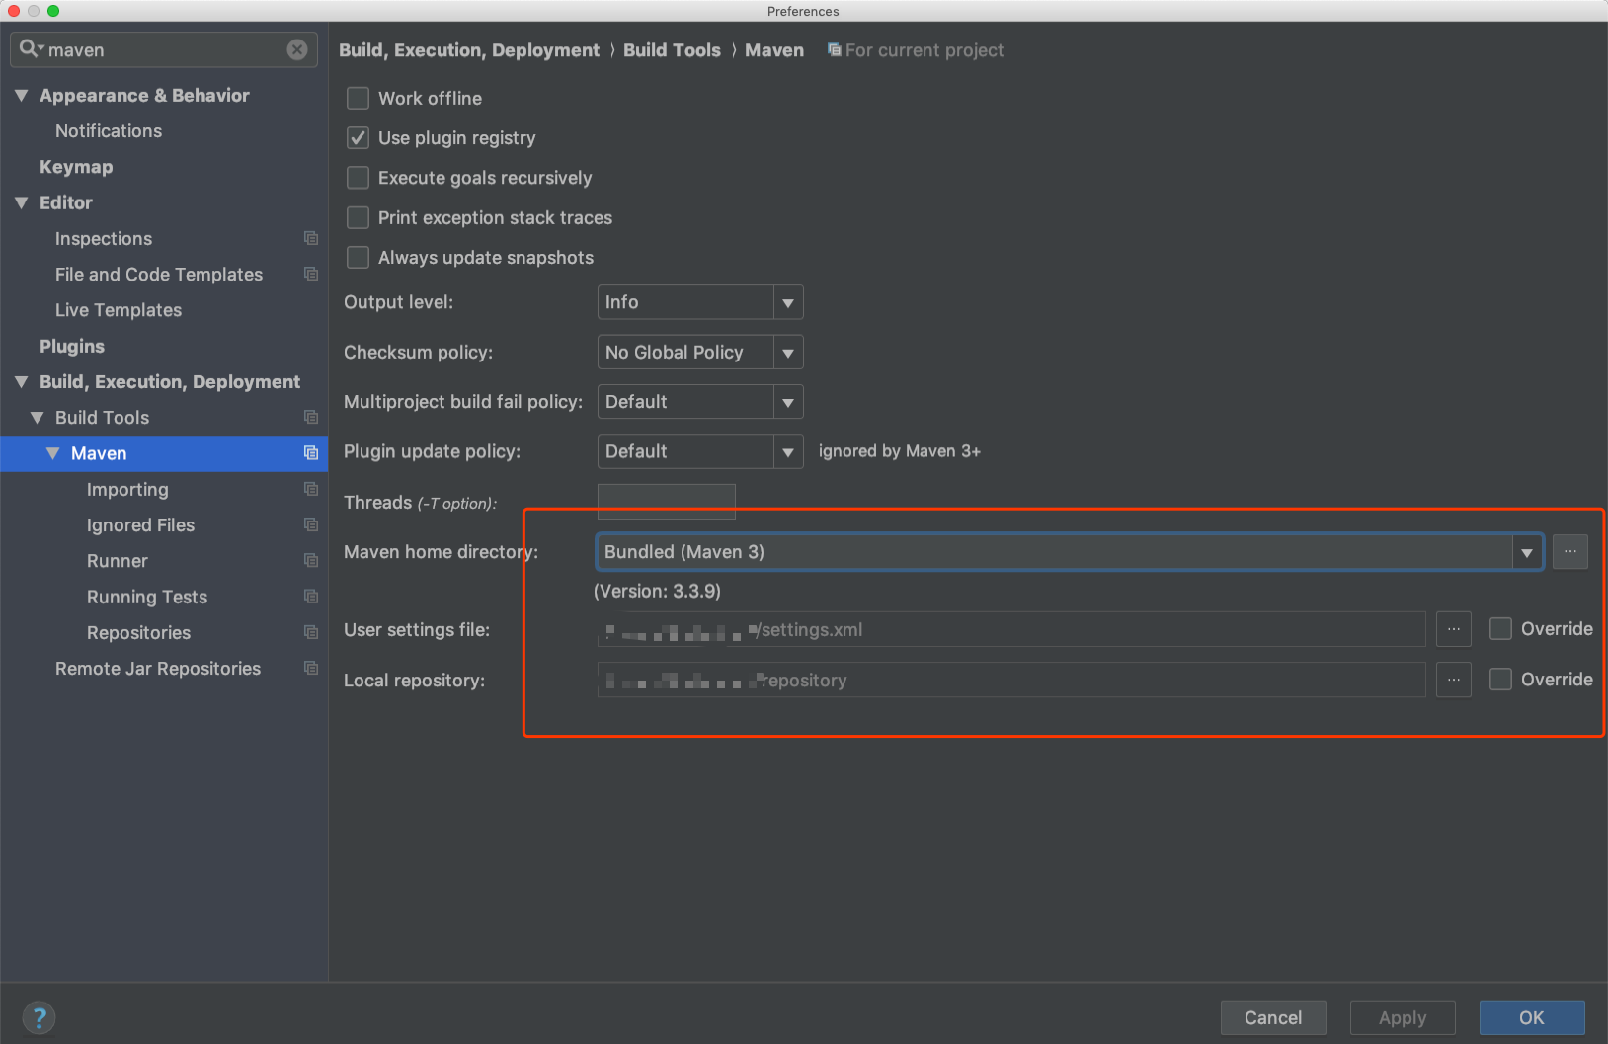Image resolution: width=1608 pixels, height=1044 pixels.
Task: Click project-level icon next to Importing
Action: (x=311, y=489)
